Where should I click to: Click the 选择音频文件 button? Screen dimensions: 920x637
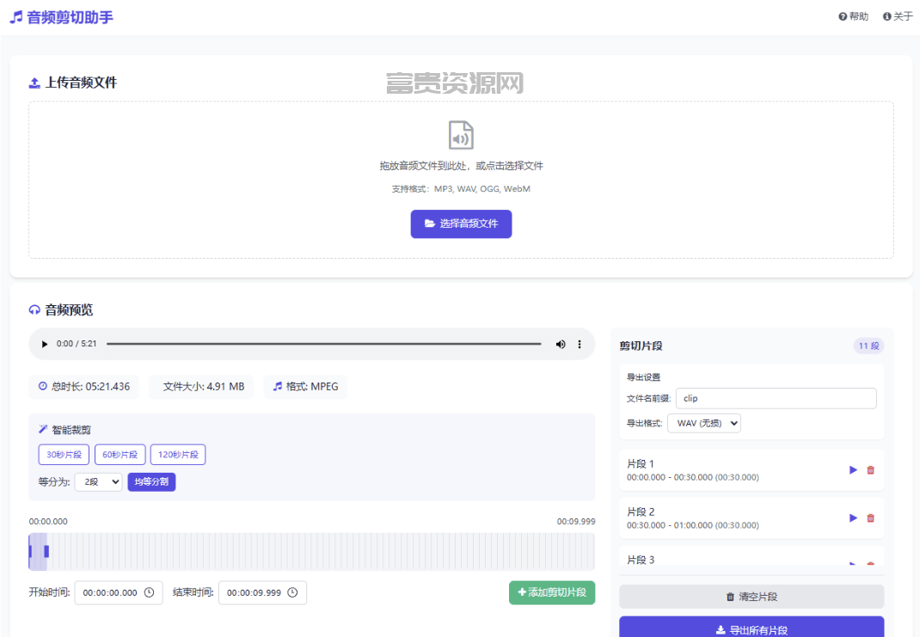461,224
